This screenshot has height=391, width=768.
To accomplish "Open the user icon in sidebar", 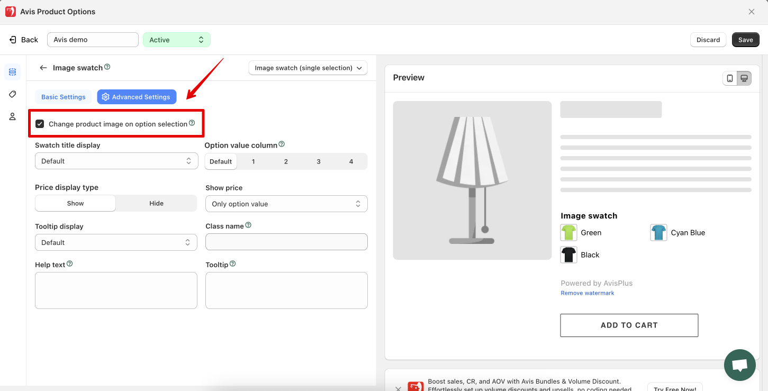I will [13, 116].
